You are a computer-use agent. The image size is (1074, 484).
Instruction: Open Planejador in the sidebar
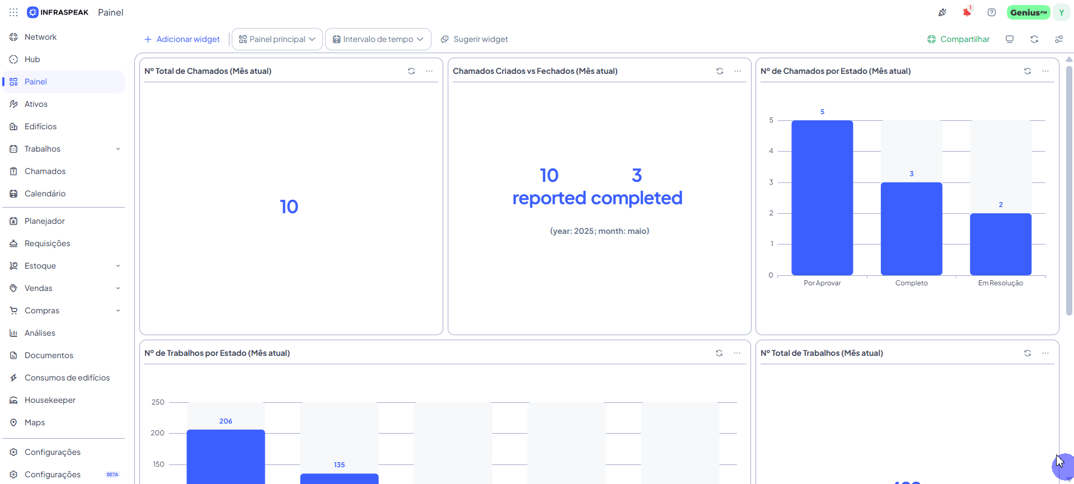(63, 221)
